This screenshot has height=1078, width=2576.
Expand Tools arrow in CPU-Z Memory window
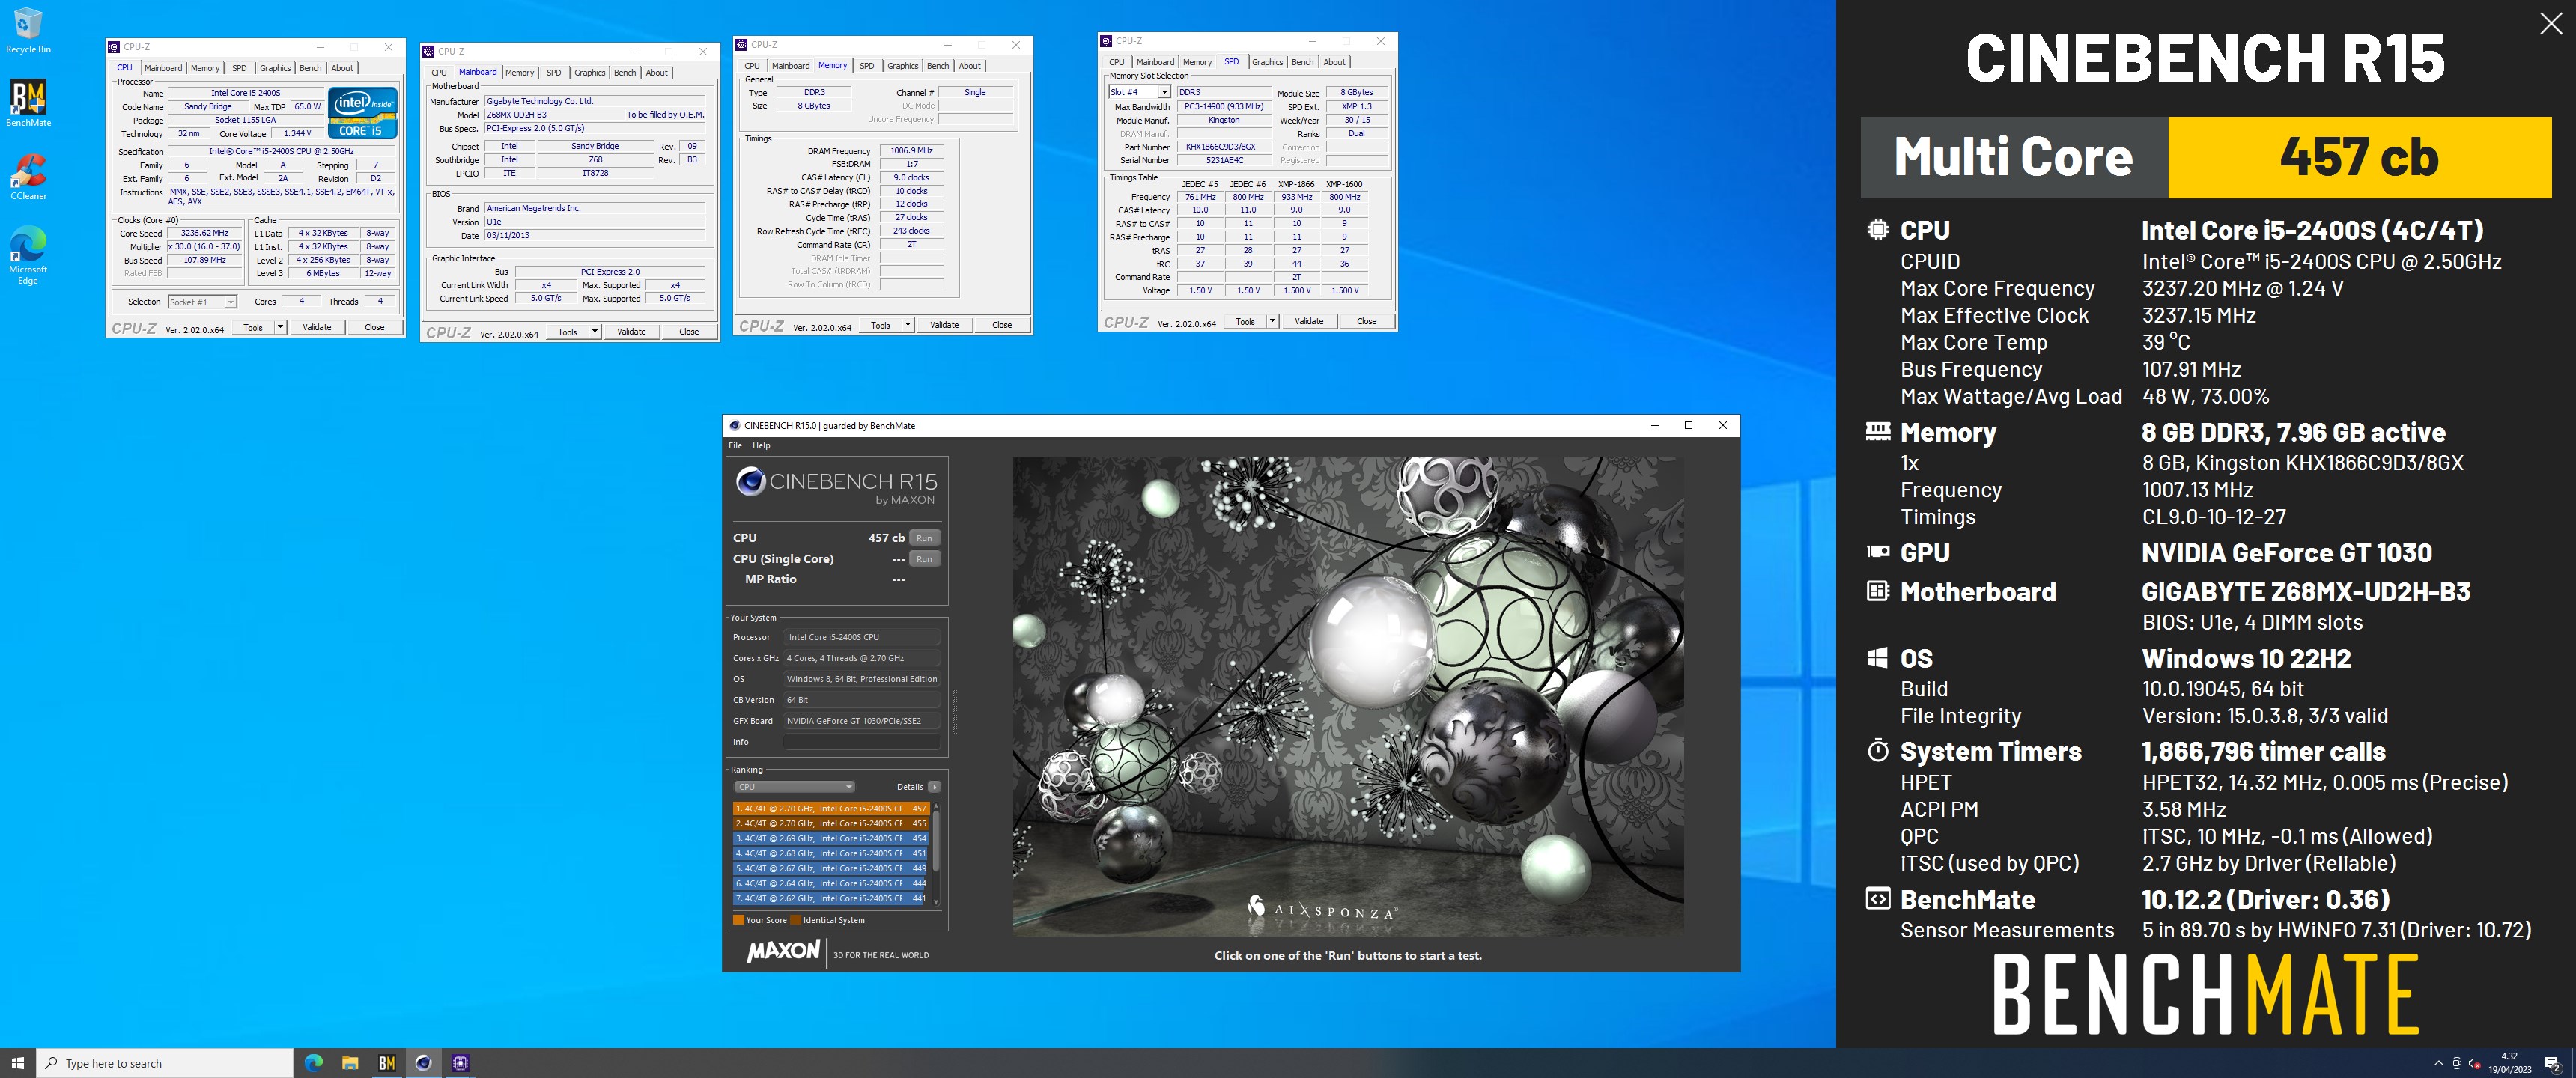(x=907, y=325)
